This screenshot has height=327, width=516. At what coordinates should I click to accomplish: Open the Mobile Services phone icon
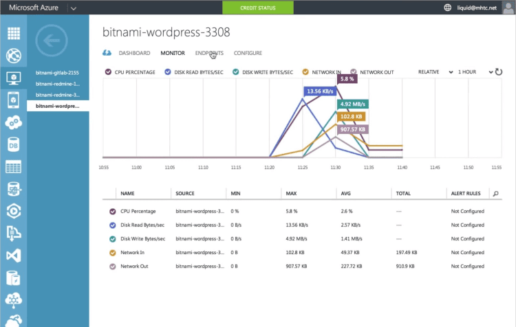click(14, 100)
